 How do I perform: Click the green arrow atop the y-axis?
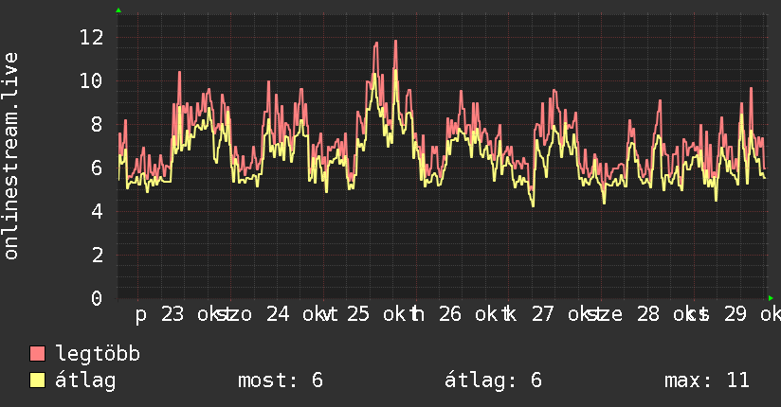[x=118, y=10]
